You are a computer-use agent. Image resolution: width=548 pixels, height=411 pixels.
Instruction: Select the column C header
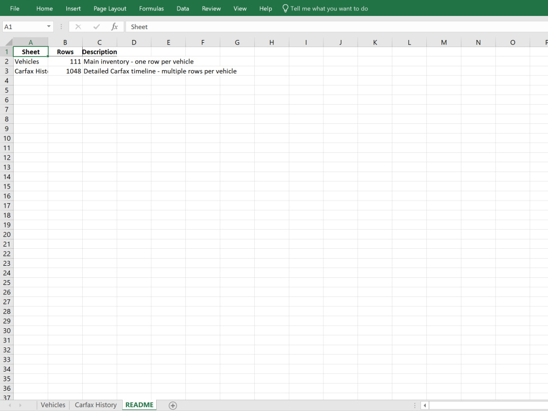tap(99, 42)
